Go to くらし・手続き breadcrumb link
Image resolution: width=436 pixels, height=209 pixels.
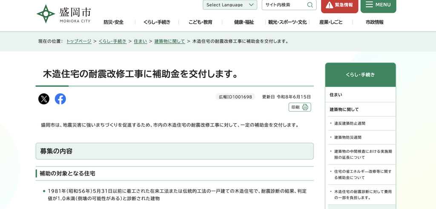click(112, 41)
